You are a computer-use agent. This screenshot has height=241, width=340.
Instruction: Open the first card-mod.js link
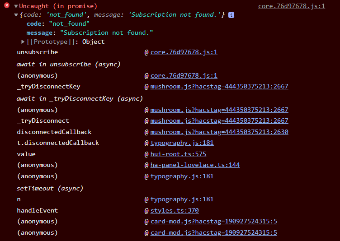point(213,221)
